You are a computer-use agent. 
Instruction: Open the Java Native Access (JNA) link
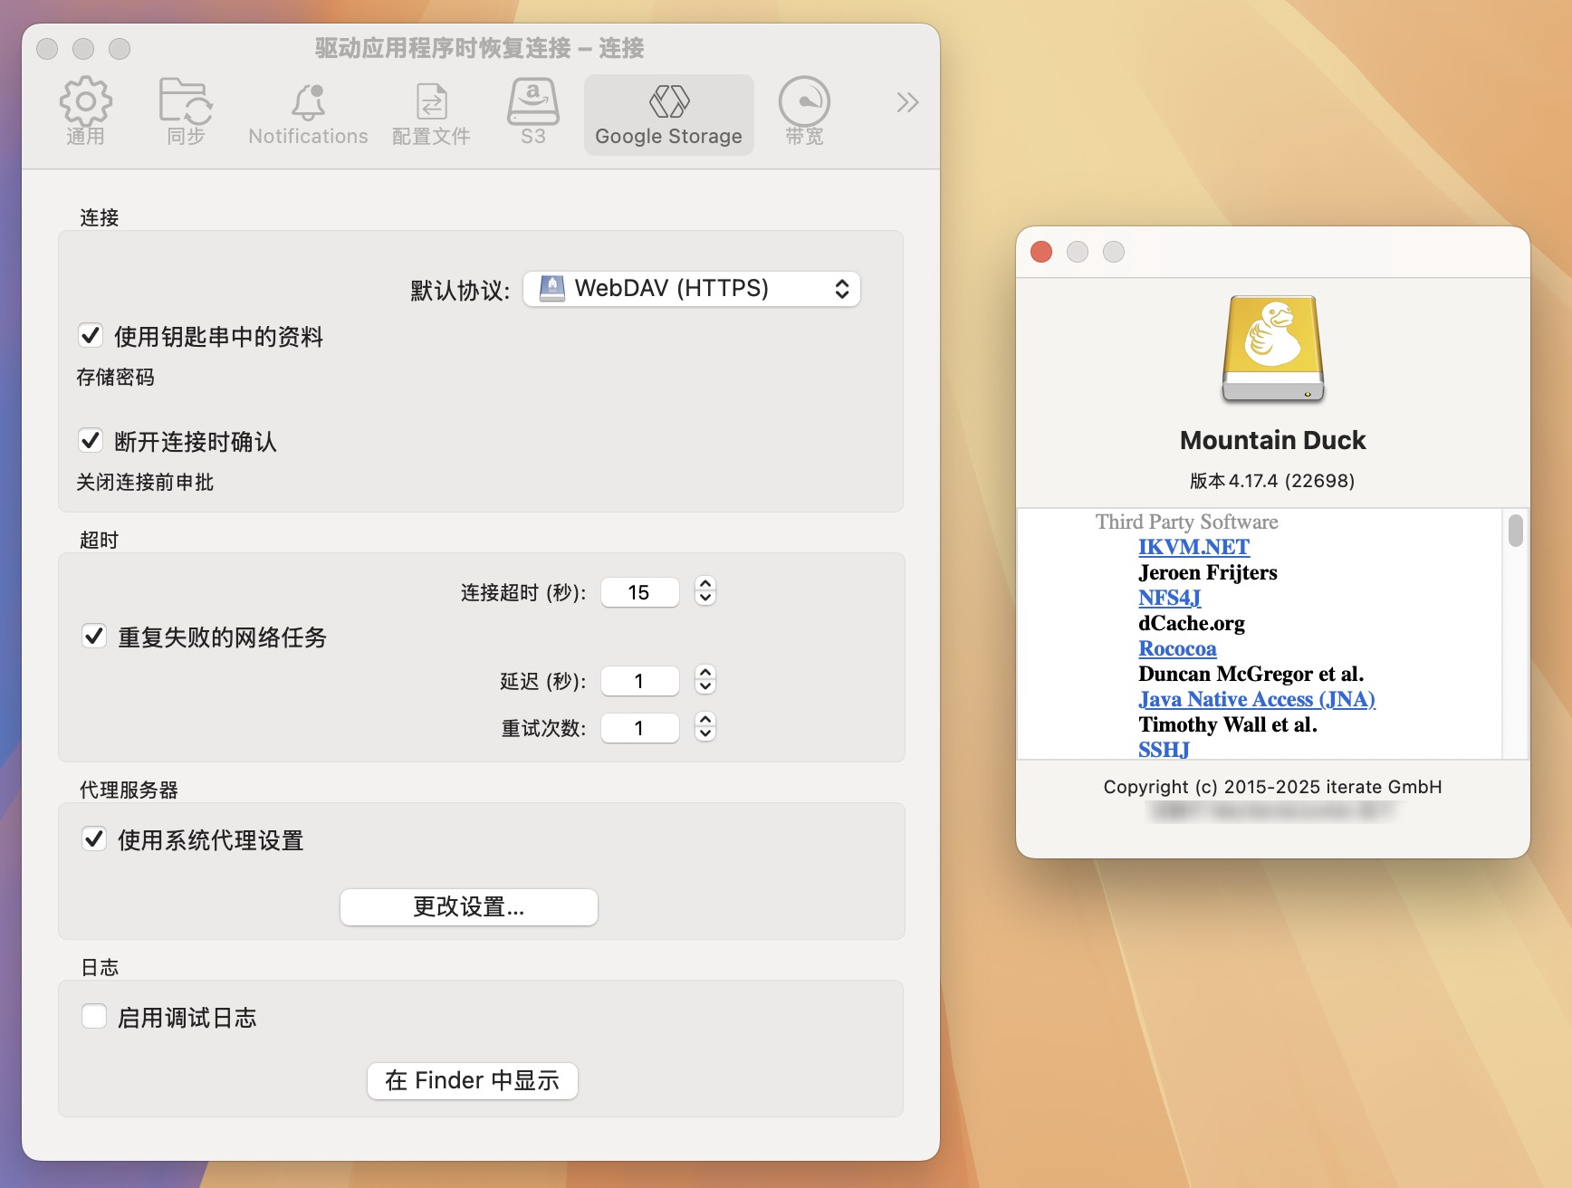[x=1256, y=699]
